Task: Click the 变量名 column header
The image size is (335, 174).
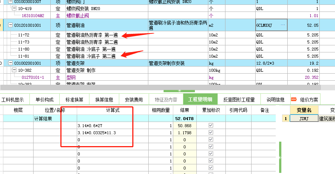Action: pyautogui.click(x=304, y=110)
